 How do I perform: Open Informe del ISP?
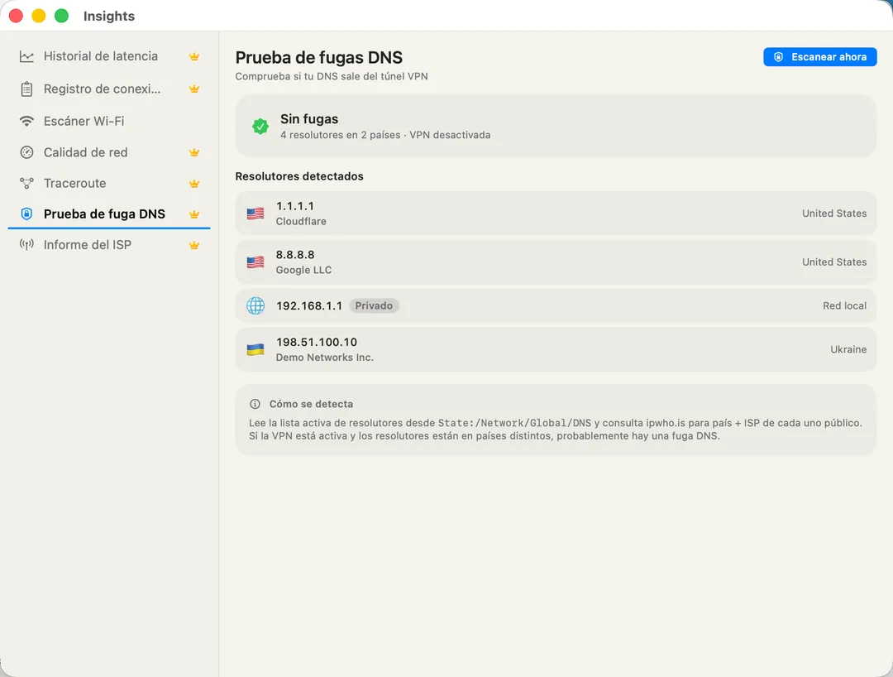tap(109, 244)
